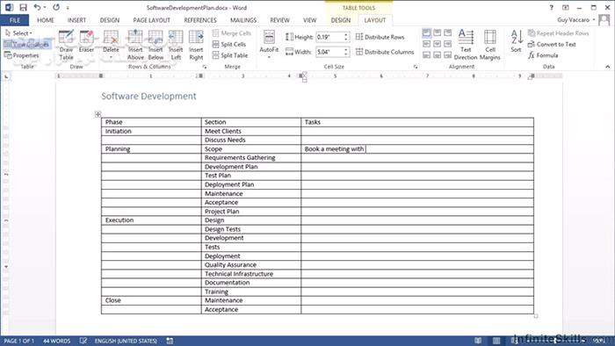Click Text Direction
615x346 pixels.
[466, 45]
